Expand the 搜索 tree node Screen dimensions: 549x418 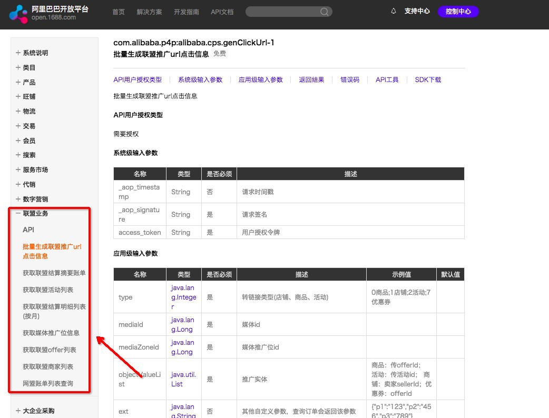pos(18,155)
